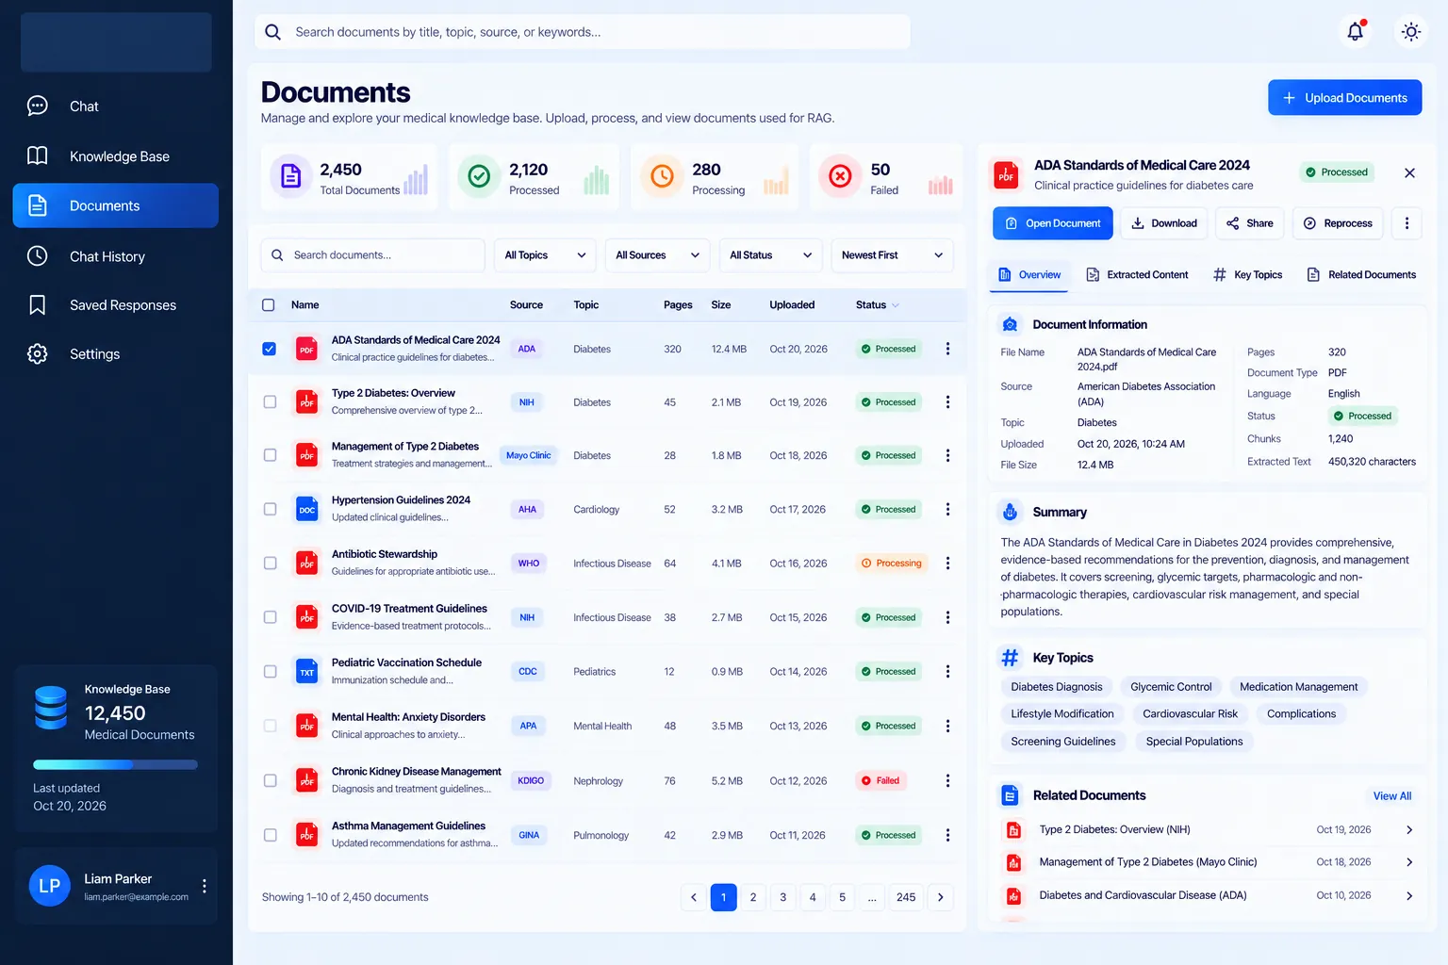Image resolution: width=1448 pixels, height=965 pixels.
Task: Open the Key Topics tab
Action: pos(1248,275)
